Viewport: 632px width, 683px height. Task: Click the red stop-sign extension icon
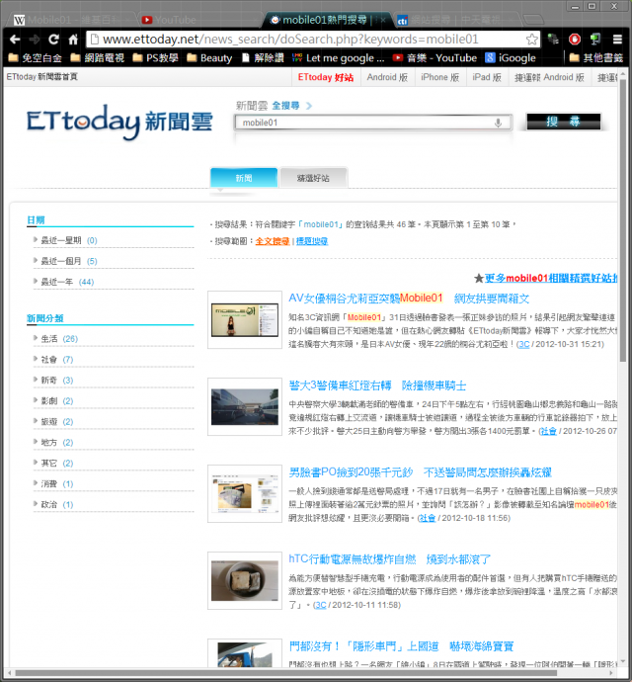tap(575, 40)
